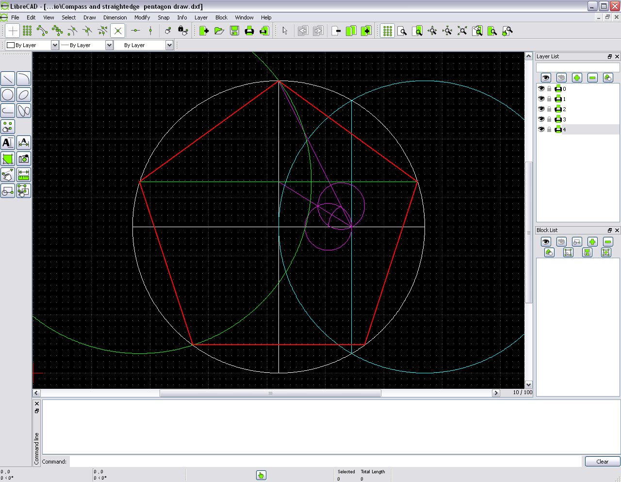
Task: Activate the measure distance tool
Action: [23, 175]
